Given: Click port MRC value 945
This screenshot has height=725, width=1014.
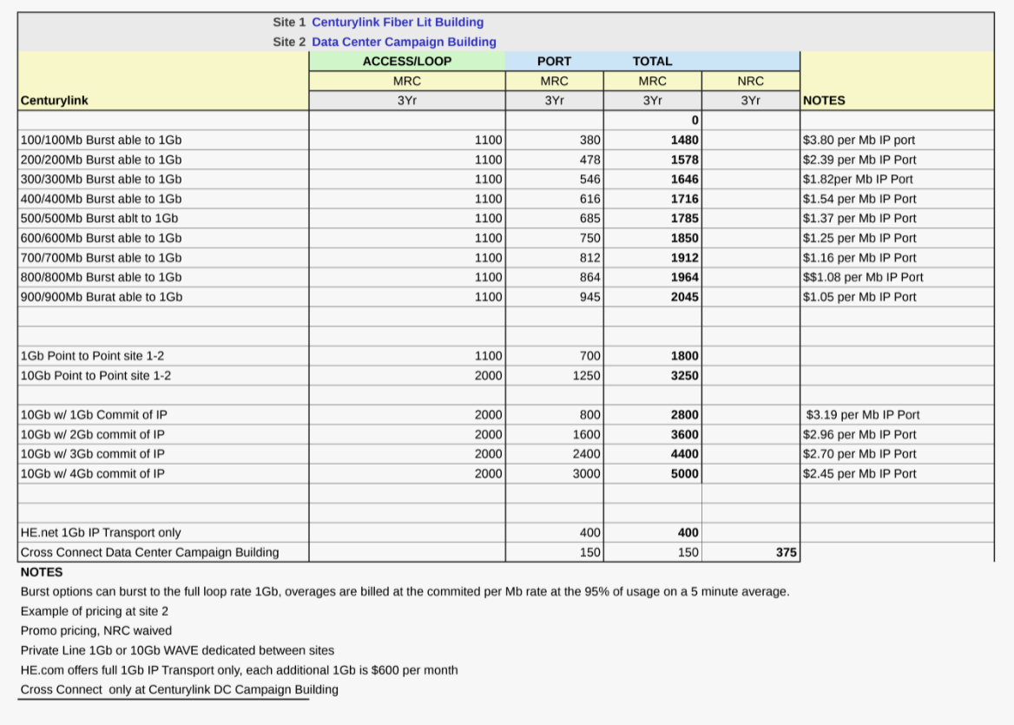Looking at the screenshot, I should pyautogui.click(x=589, y=297).
